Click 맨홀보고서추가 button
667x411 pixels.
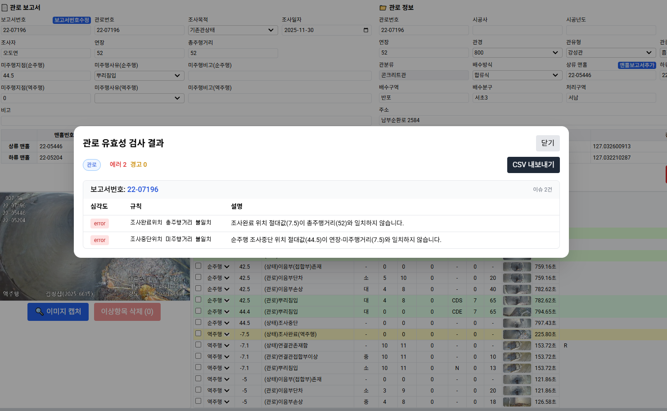[637, 65]
